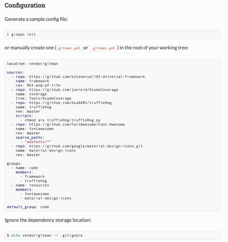The image size is (228, 242).
Task: Click the "groups:" key in the config
Action: (14, 164)
